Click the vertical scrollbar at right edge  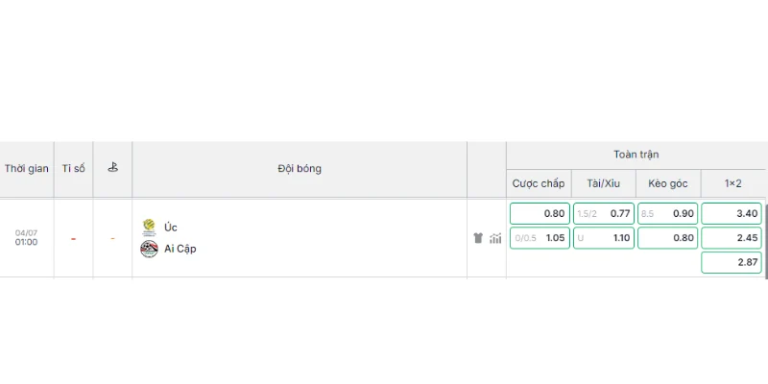[766, 240]
